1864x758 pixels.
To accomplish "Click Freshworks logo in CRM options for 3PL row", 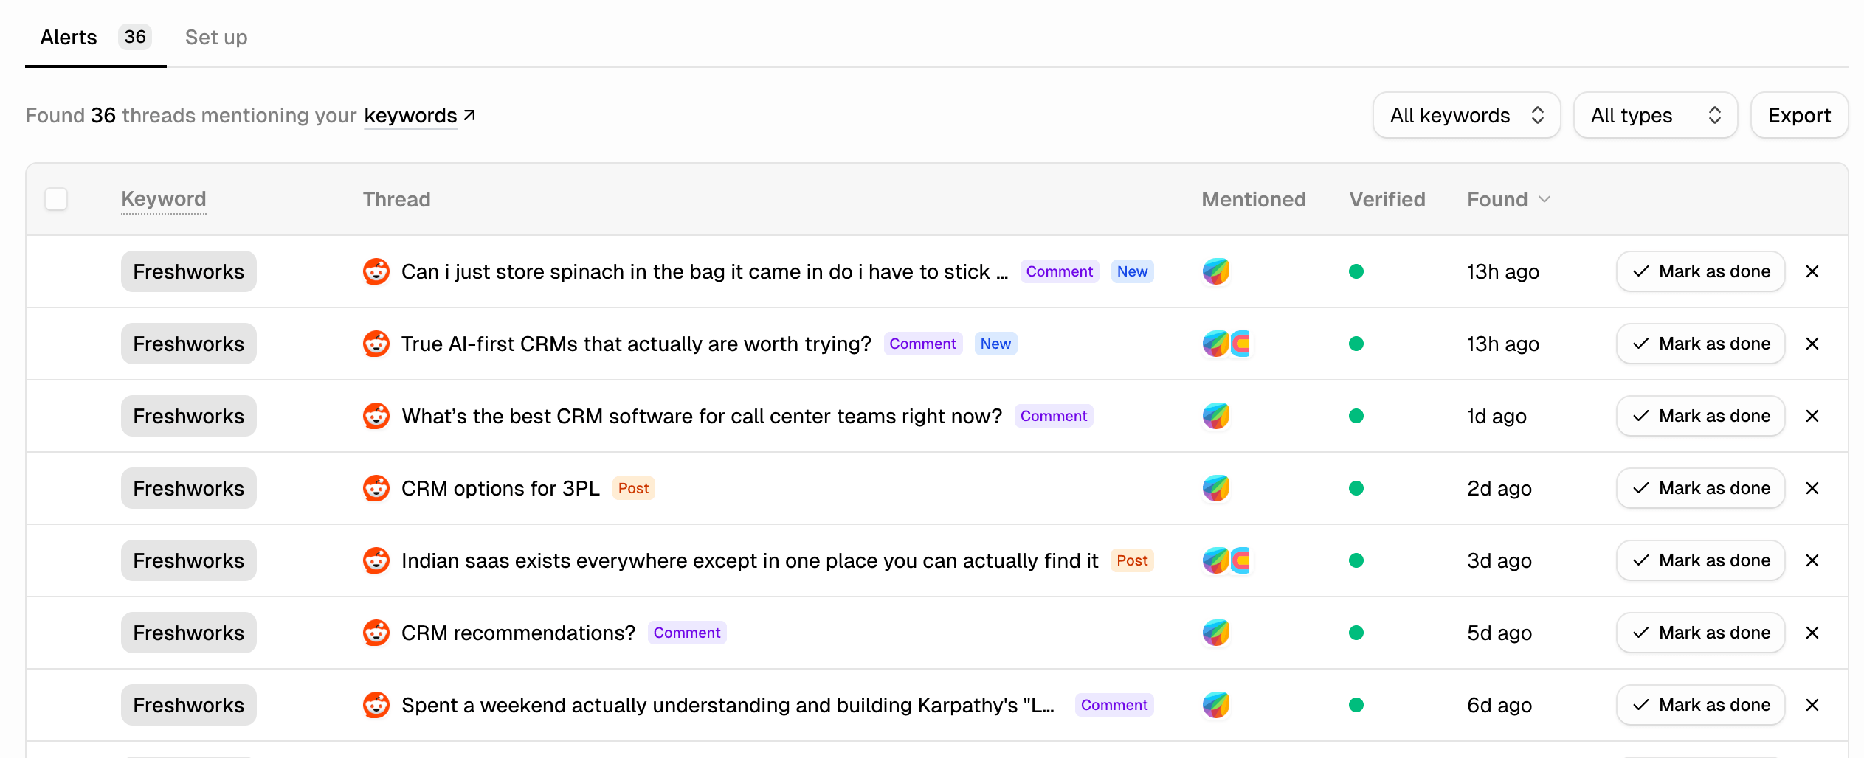I will click(1216, 488).
